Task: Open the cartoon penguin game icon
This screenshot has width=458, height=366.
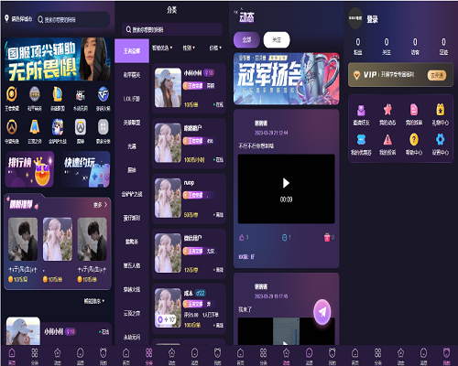Action: (x=58, y=127)
